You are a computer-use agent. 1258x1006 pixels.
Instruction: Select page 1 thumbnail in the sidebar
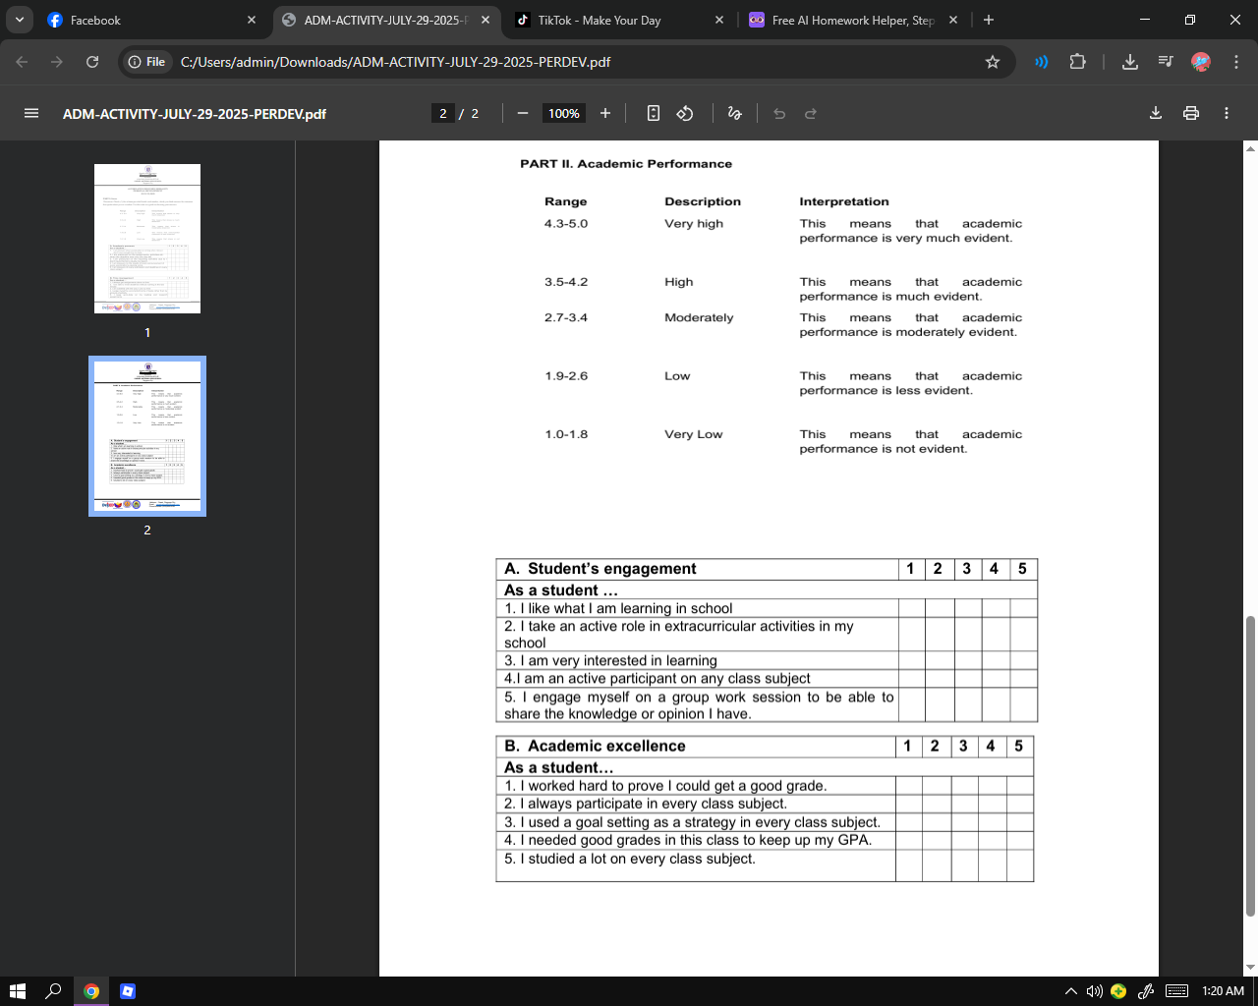pos(147,238)
